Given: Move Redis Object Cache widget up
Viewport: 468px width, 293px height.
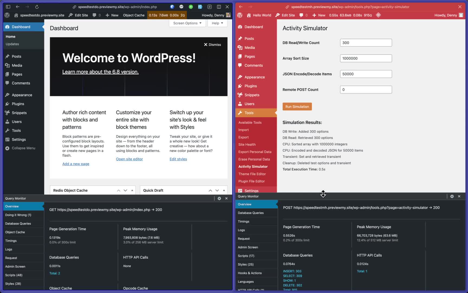Looking at the screenshot, I should tap(119, 190).
